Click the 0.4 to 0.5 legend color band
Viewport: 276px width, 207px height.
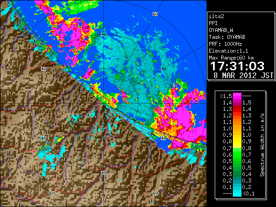click(x=237, y=167)
